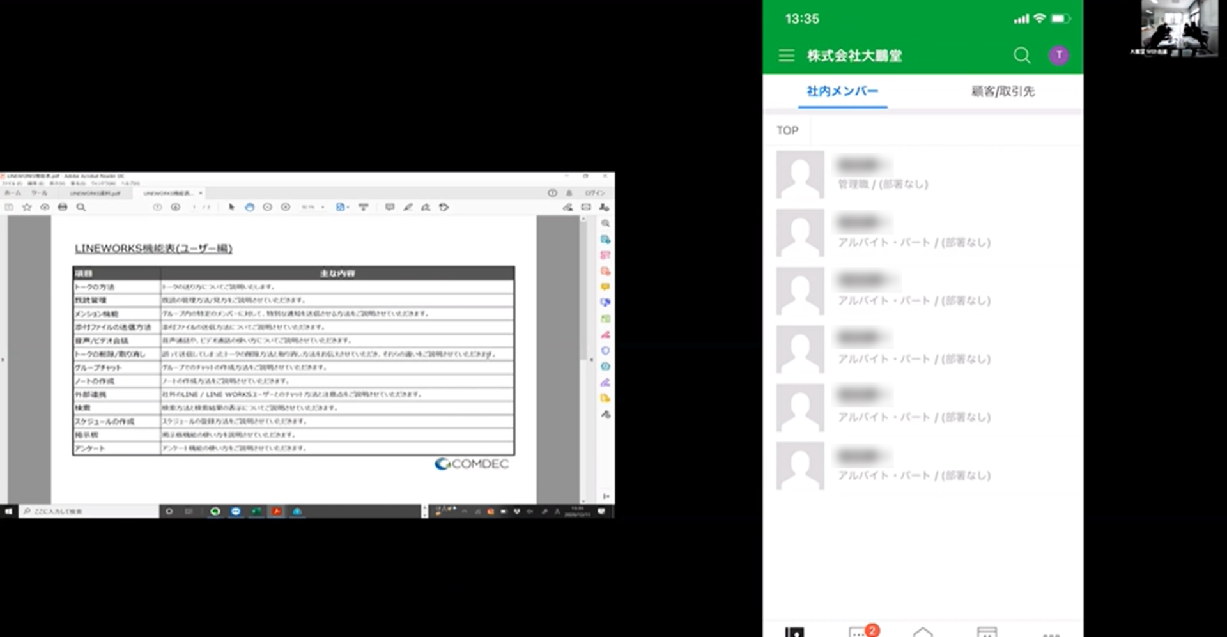Open the green LINE WORKS taskbar icon
Screen dimensions: 1227x637
tap(215, 511)
